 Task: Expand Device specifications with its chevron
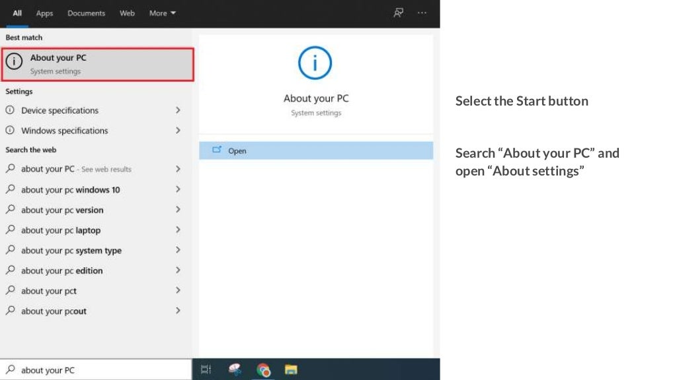(178, 110)
